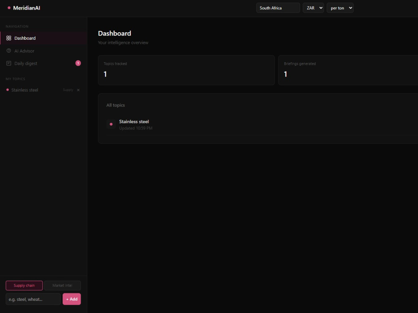Open the per ton unit dropdown
The height and width of the screenshot is (313, 418).
(340, 8)
